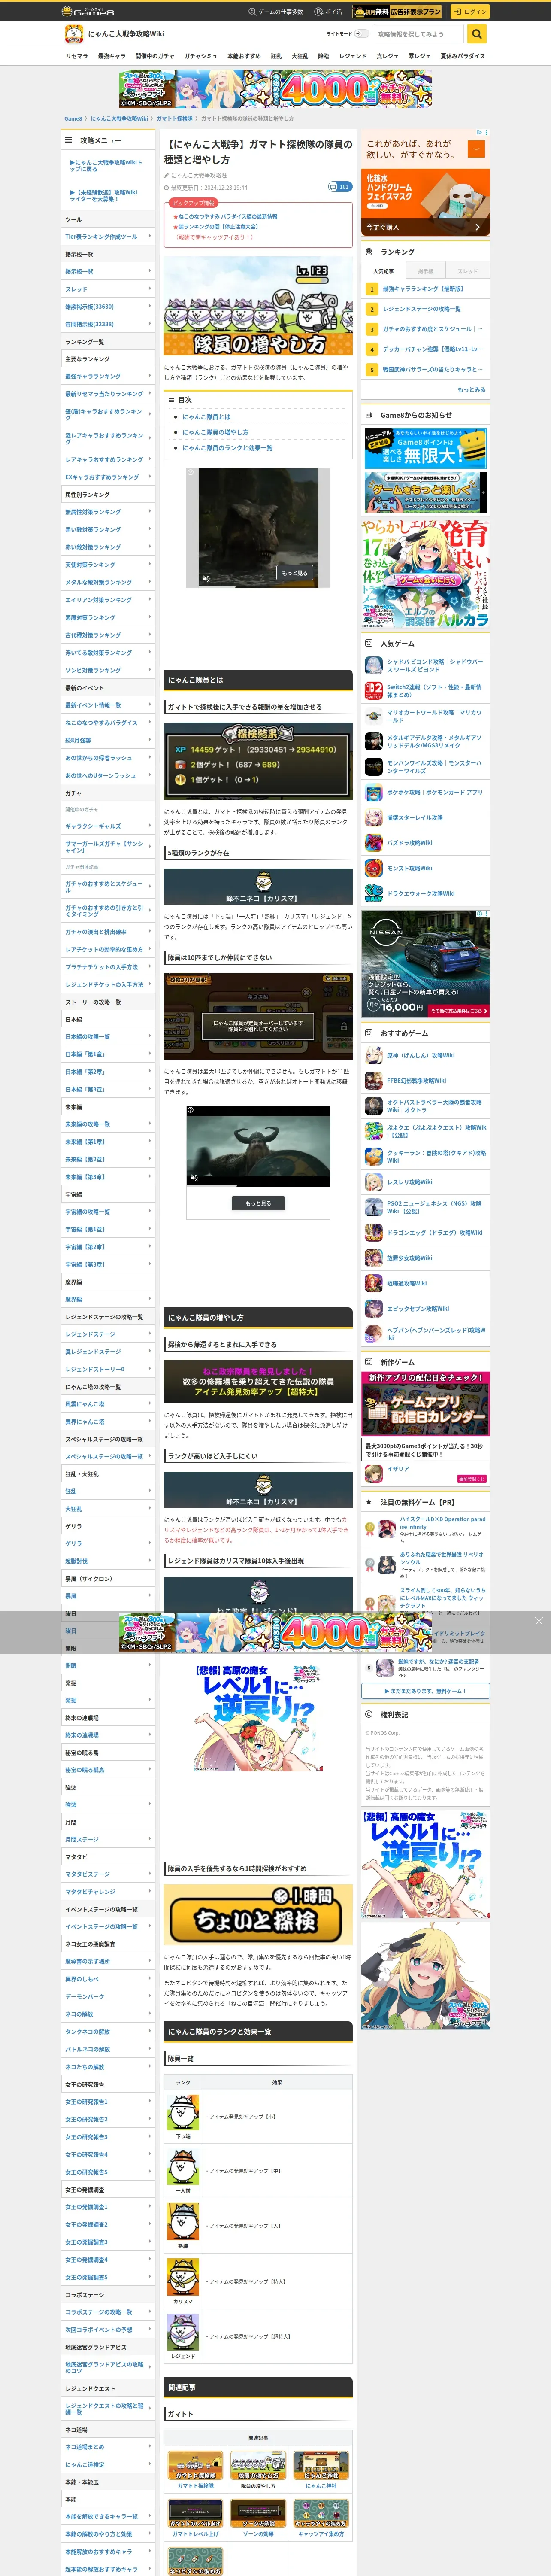Expand 掲示板一覧 sidebar row arrow
Image resolution: width=551 pixels, height=2576 pixels.
150,271
